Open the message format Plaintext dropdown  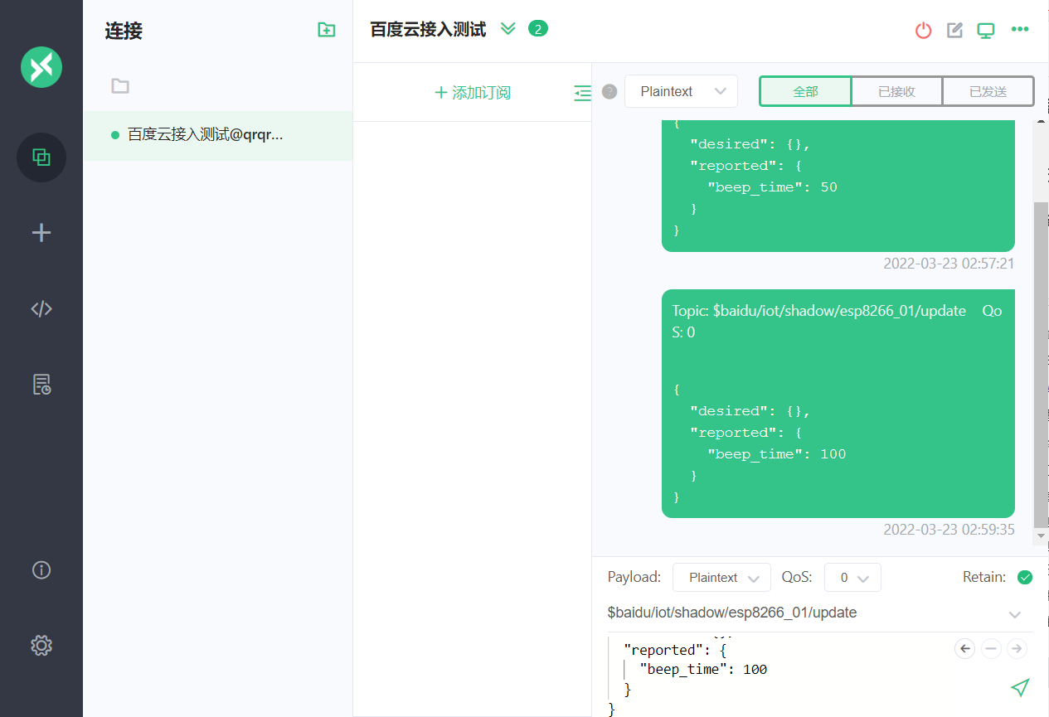pyautogui.click(x=681, y=91)
